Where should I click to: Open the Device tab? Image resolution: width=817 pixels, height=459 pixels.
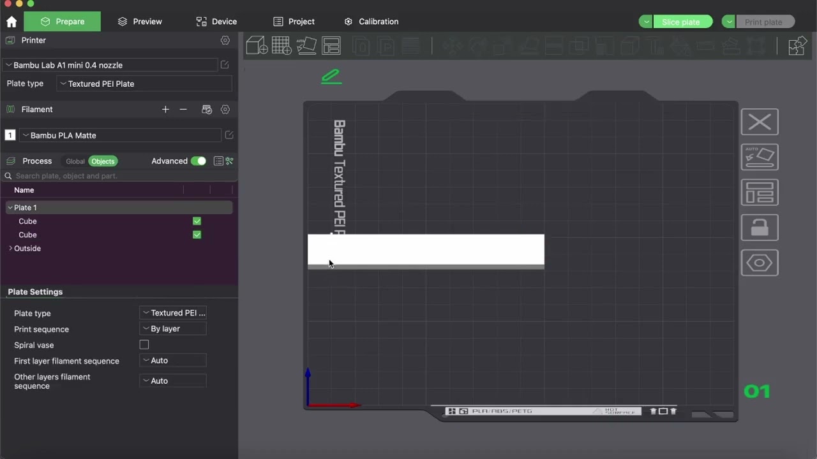pos(216,22)
